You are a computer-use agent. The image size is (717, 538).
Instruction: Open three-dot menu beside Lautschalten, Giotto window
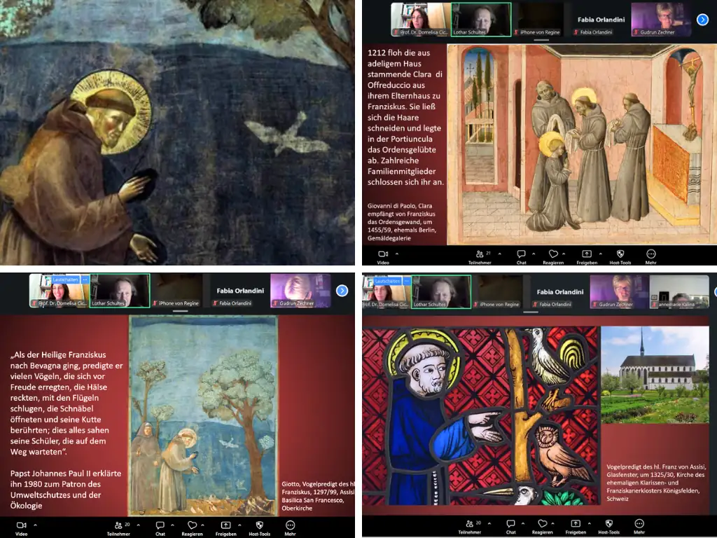(x=85, y=280)
